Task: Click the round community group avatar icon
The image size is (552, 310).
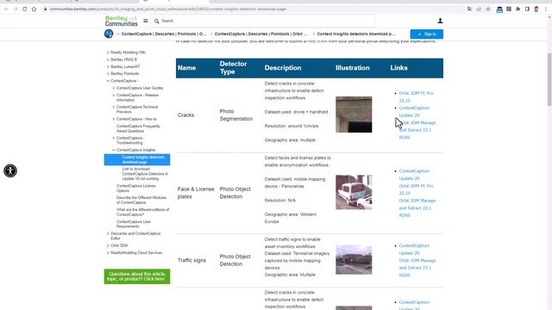Action: click(109, 34)
